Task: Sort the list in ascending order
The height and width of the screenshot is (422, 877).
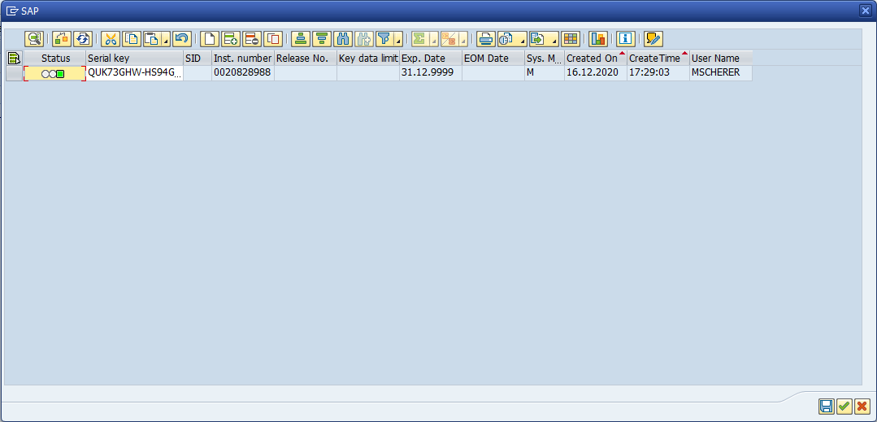Action: click(301, 38)
